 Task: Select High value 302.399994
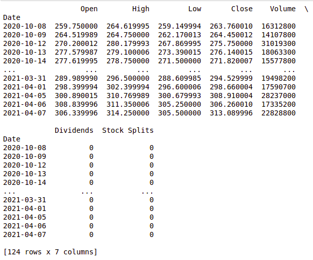pos(128,87)
